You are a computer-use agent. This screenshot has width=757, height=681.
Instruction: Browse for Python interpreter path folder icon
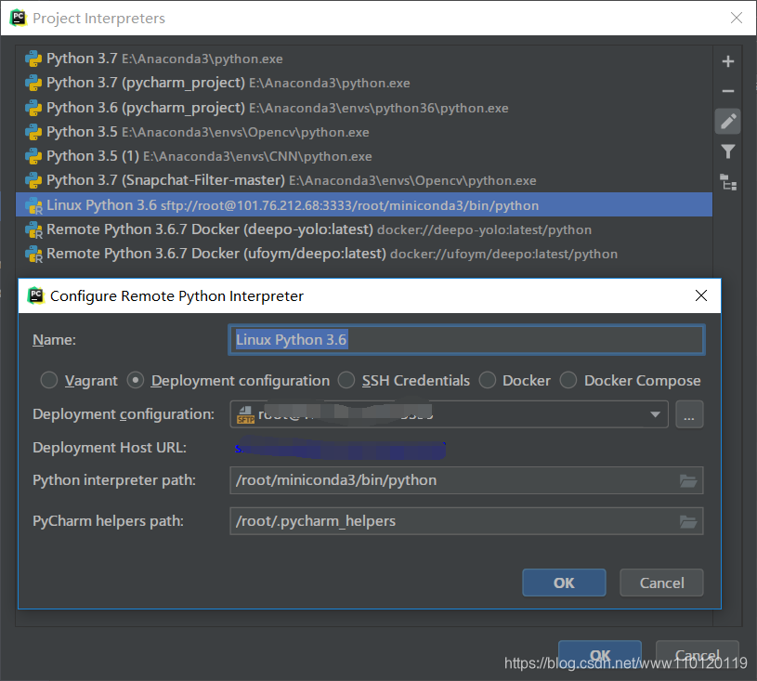688,480
